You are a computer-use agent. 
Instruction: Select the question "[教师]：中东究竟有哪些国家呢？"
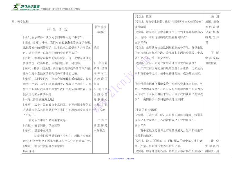[x=44, y=146]
